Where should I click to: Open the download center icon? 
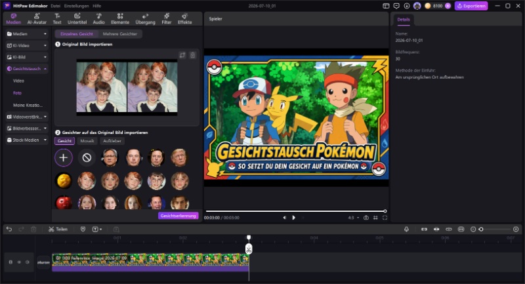pos(407,6)
